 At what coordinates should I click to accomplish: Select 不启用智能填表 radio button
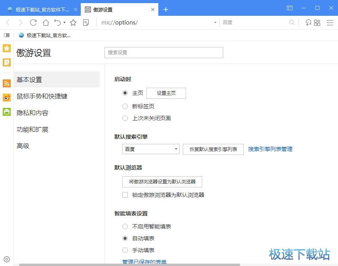[x=125, y=226]
